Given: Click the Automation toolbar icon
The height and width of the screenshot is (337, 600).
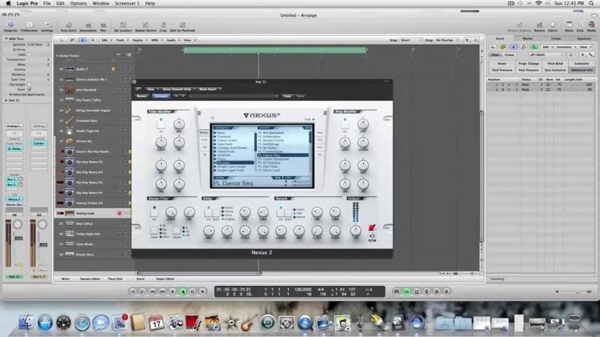Looking at the screenshot, I should pyautogui.click(x=88, y=26).
